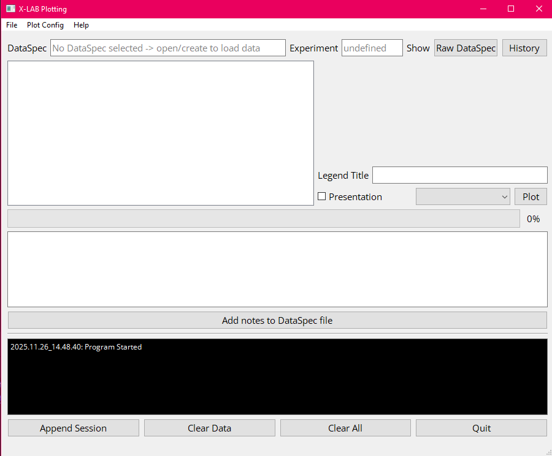Click the Clear All button

coord(345,428)
